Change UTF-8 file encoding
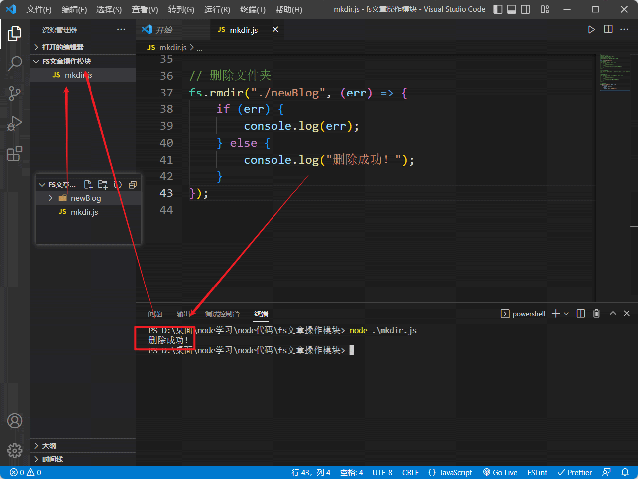 (382, 472)
